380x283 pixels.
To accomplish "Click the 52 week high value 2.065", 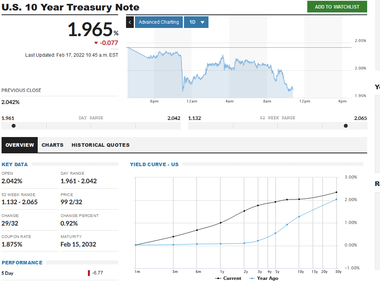I will click(361, 118).
